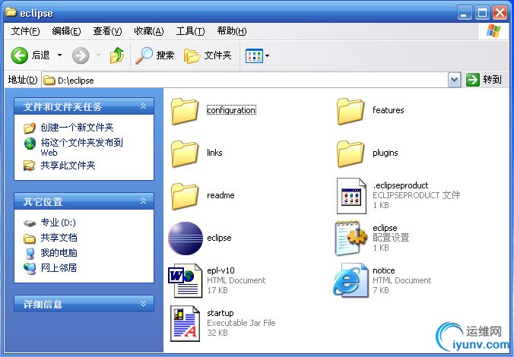514x357 pixels.
Task: Open the 帮助(H) menu
Action: click(232, 31)
